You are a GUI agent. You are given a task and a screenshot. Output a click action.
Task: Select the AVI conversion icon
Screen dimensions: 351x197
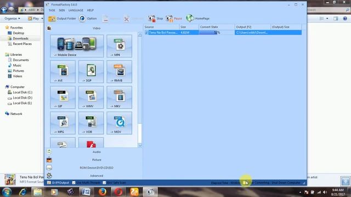[63, 72]
